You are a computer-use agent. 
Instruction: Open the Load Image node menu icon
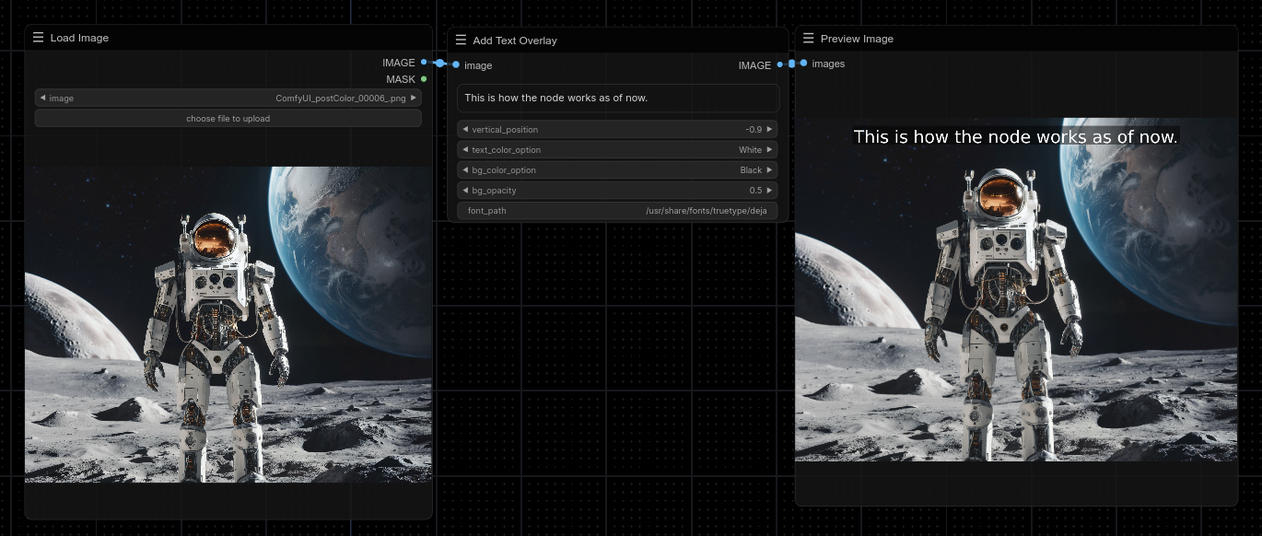(x=38, y=38)
